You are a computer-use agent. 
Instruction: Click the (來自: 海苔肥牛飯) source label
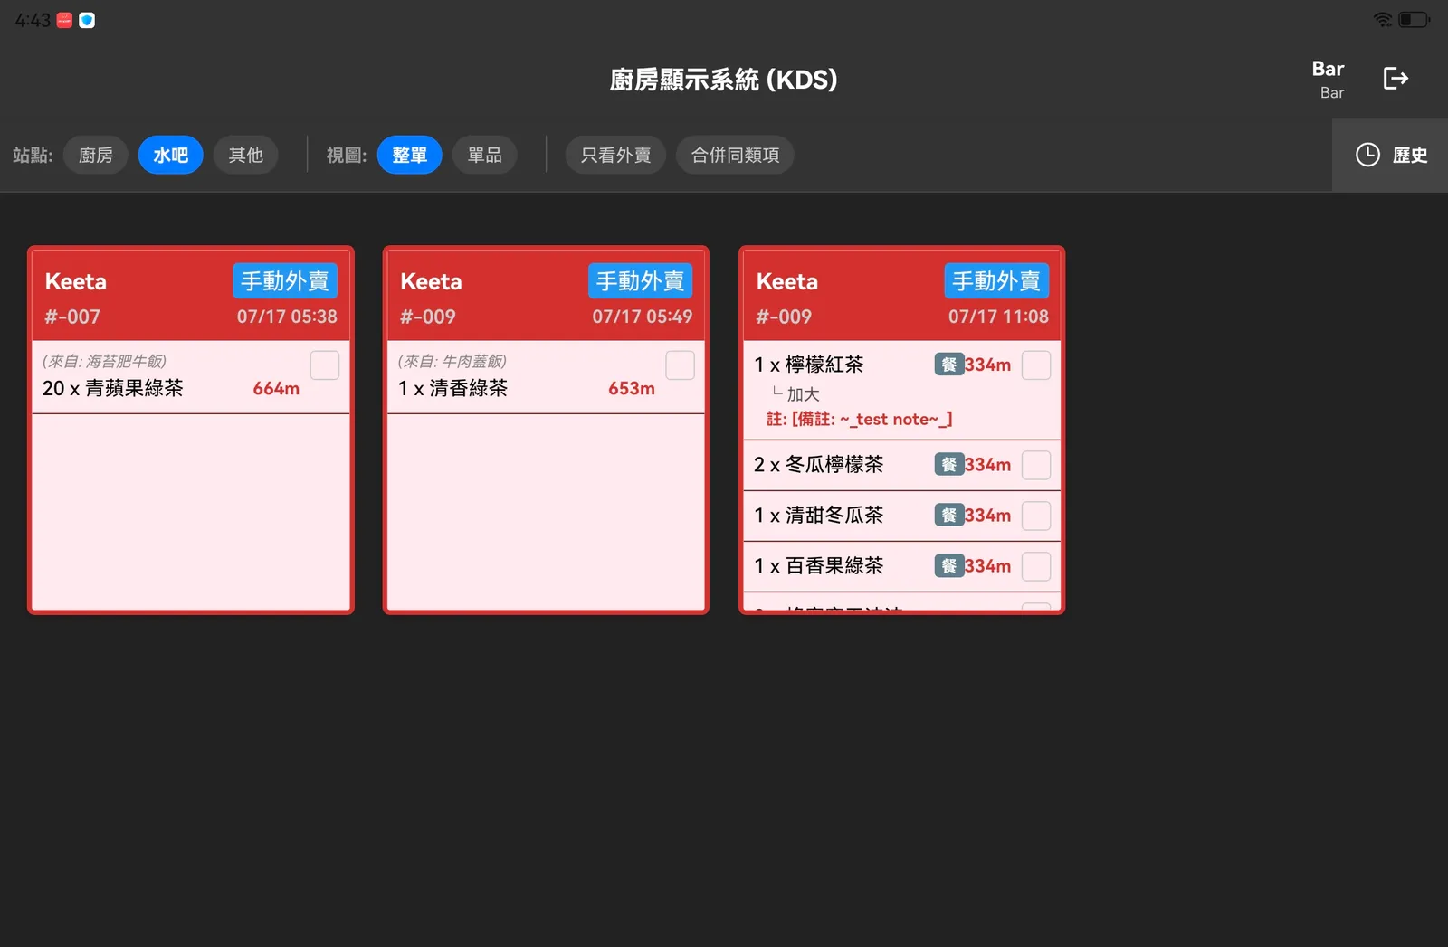tap(104, 361)
